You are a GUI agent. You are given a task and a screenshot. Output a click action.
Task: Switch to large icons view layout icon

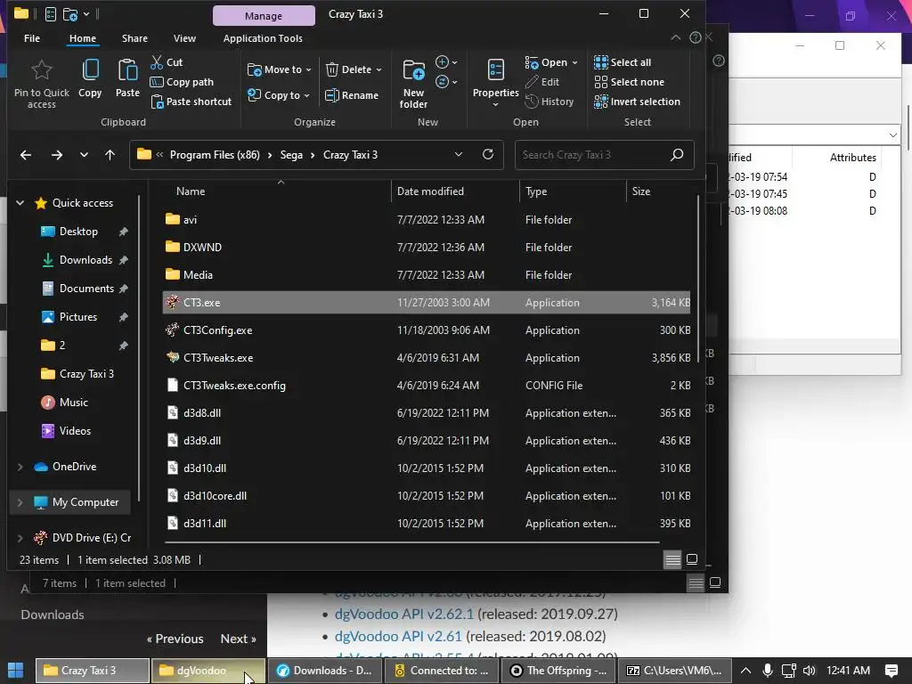692,559
